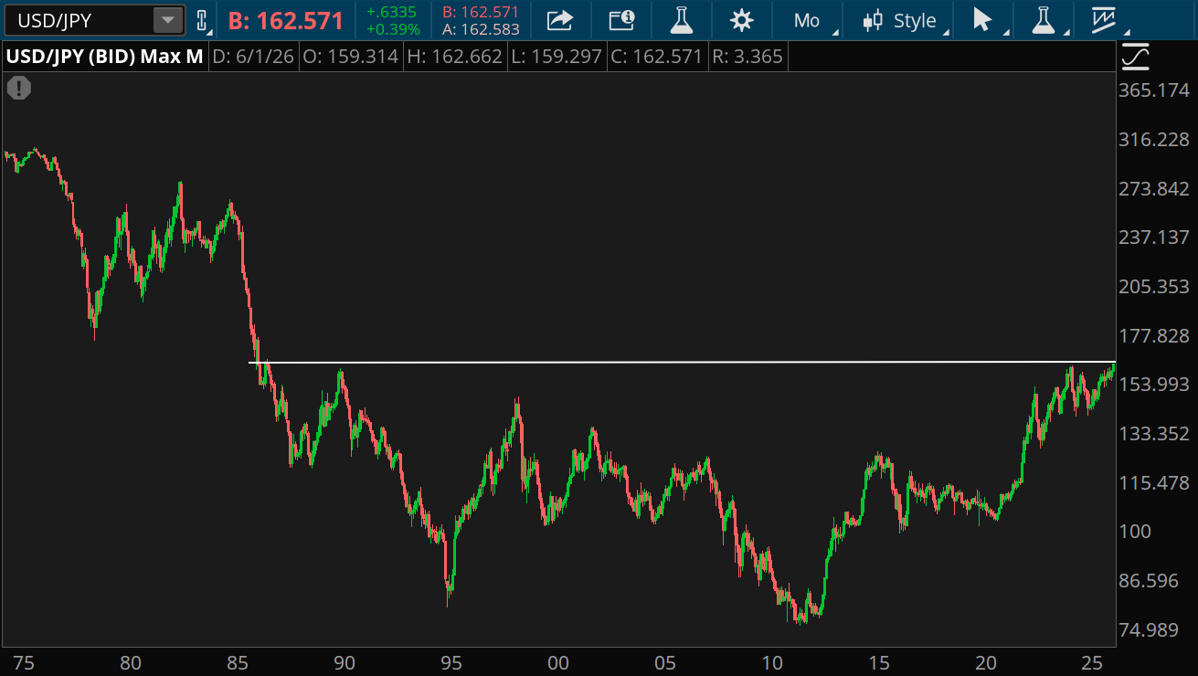Click the 00 year label on time axis
Viewport: 1198px width, 676px height.
click(558, 663)
